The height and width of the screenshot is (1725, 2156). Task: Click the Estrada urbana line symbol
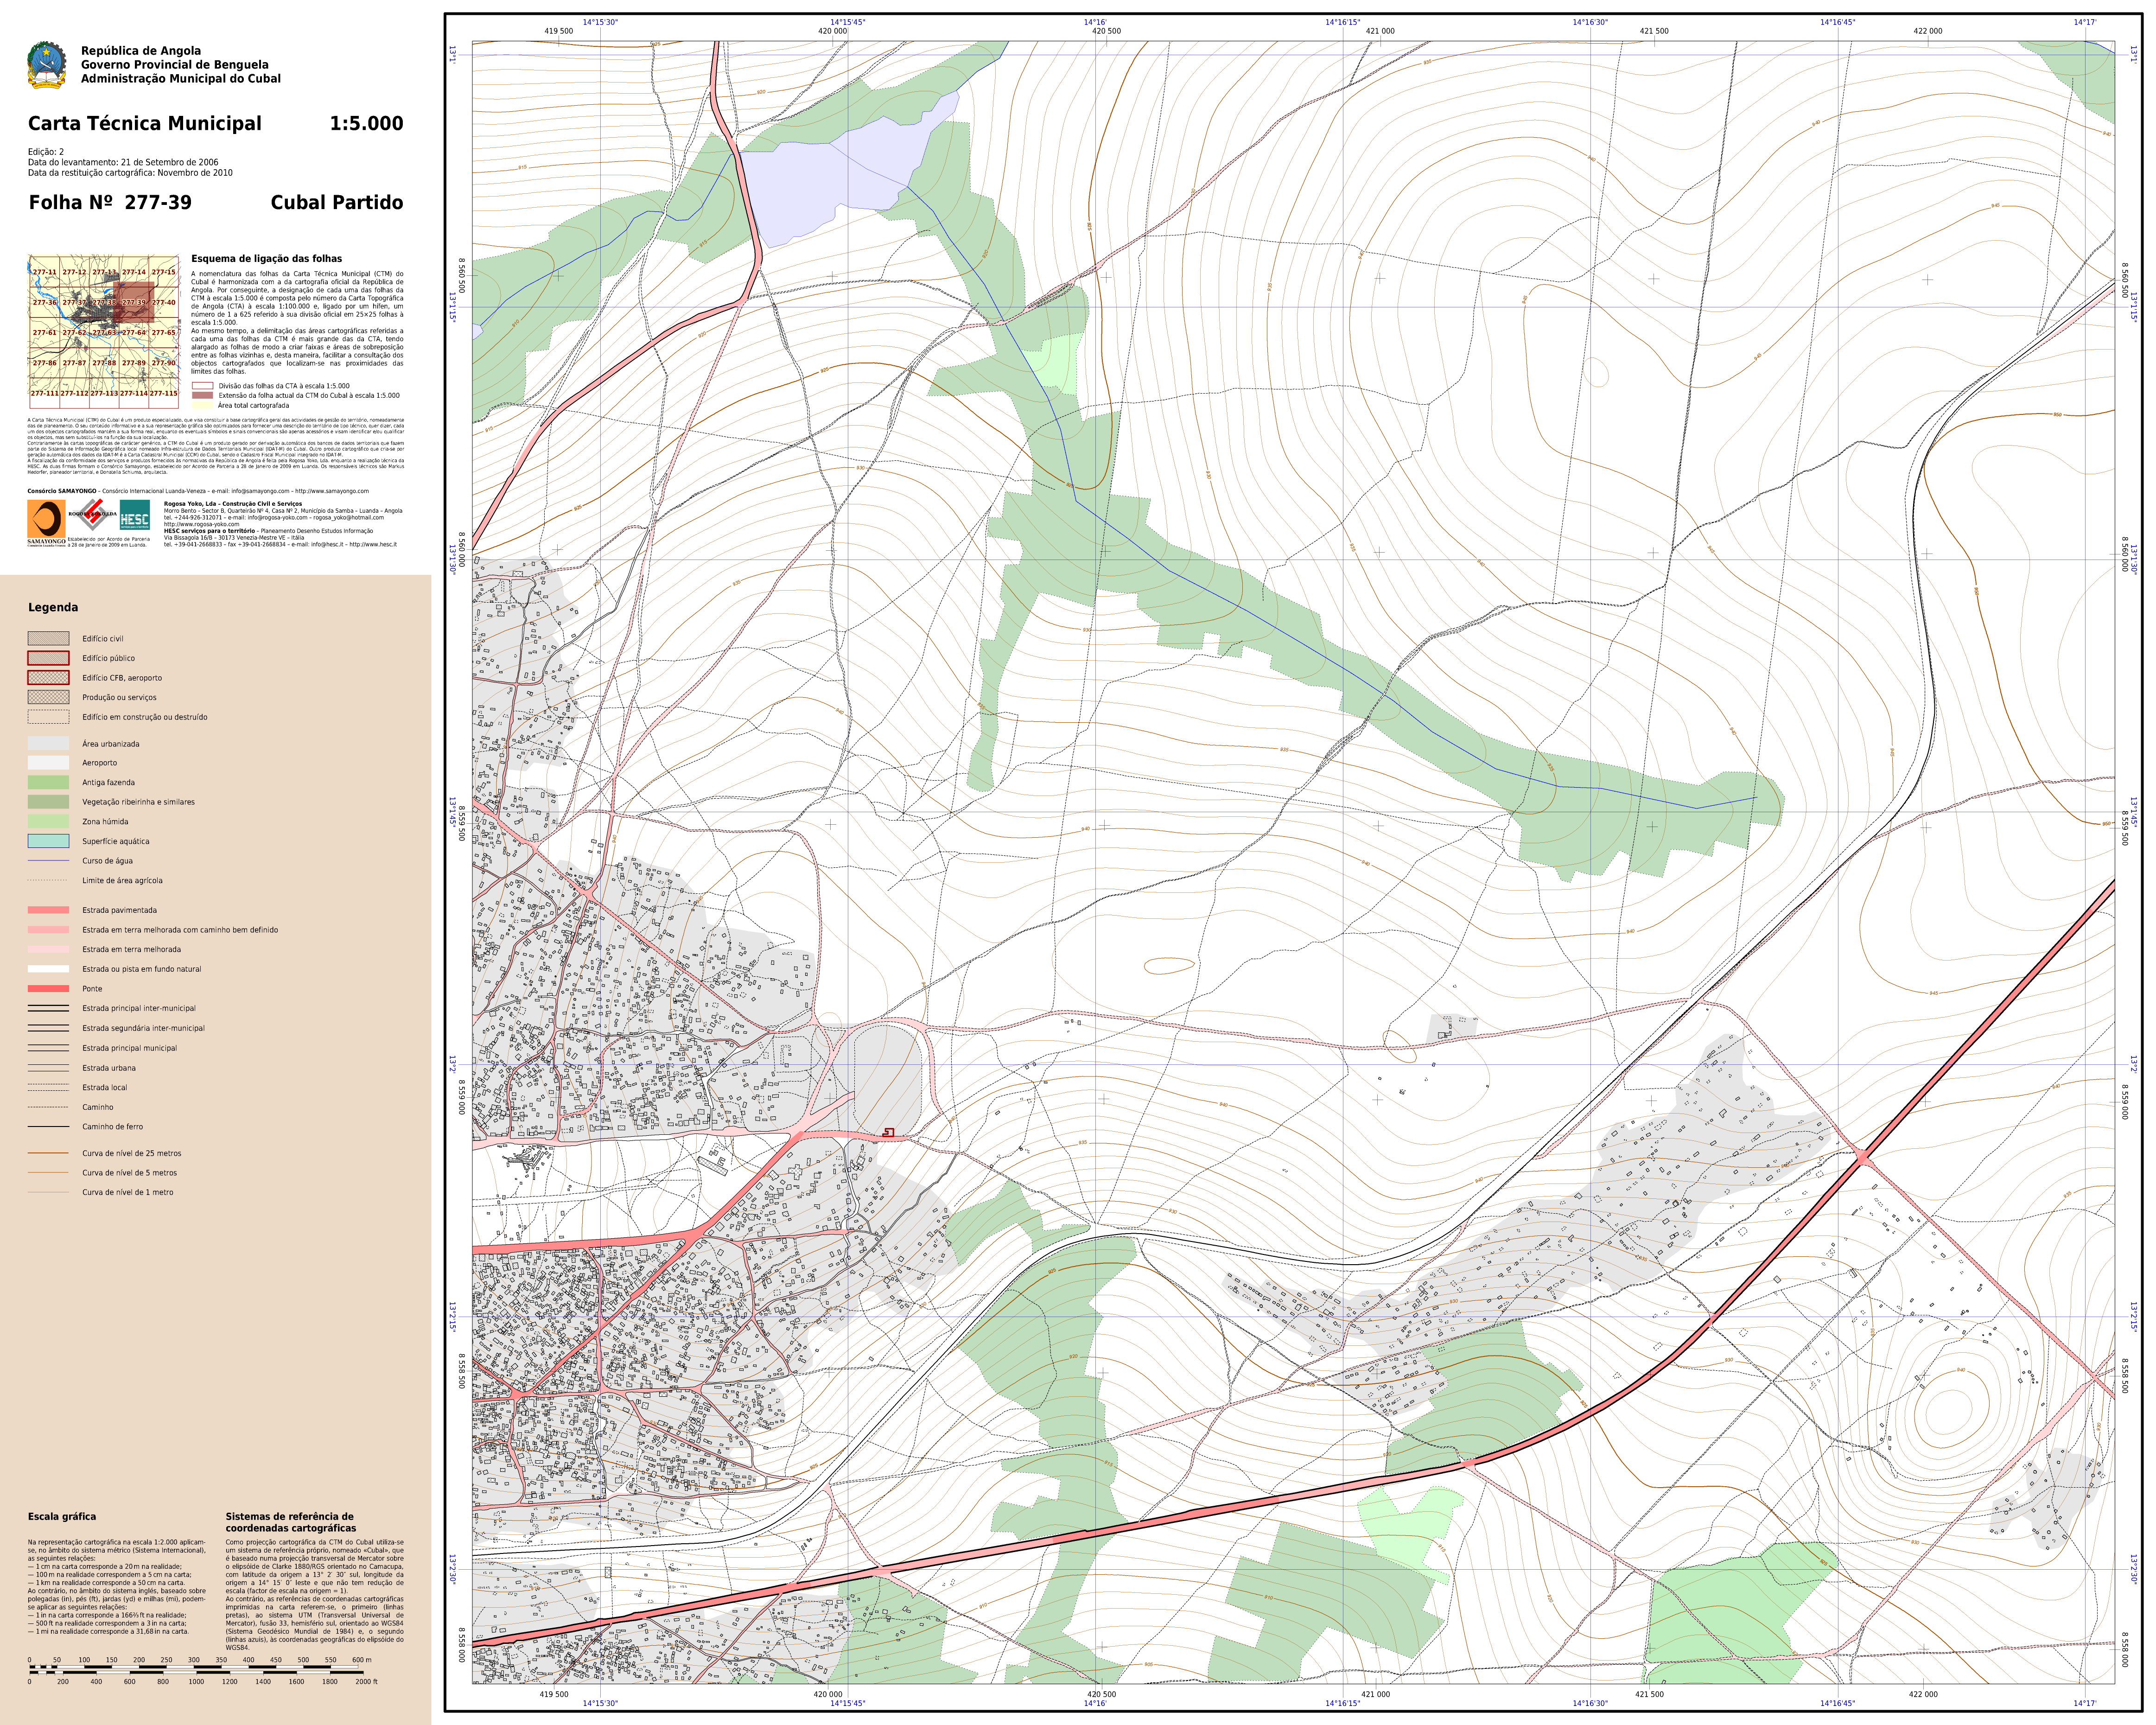(48, 1067)
